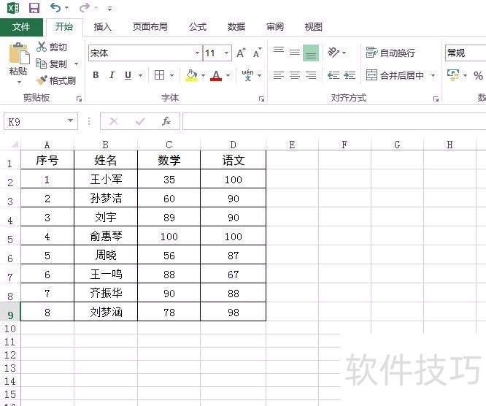This screenshot has width=486, height=406.
Task: Click the fill color paint bucket icon
Action: pyautogui.click(x=191, y=75)
